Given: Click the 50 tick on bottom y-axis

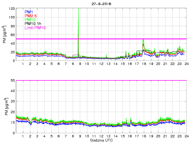Looking at the screenshot, I should [x=12, y=80].
